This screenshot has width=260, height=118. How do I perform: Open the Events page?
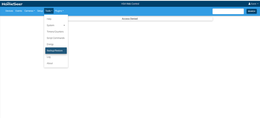(19, 11)
